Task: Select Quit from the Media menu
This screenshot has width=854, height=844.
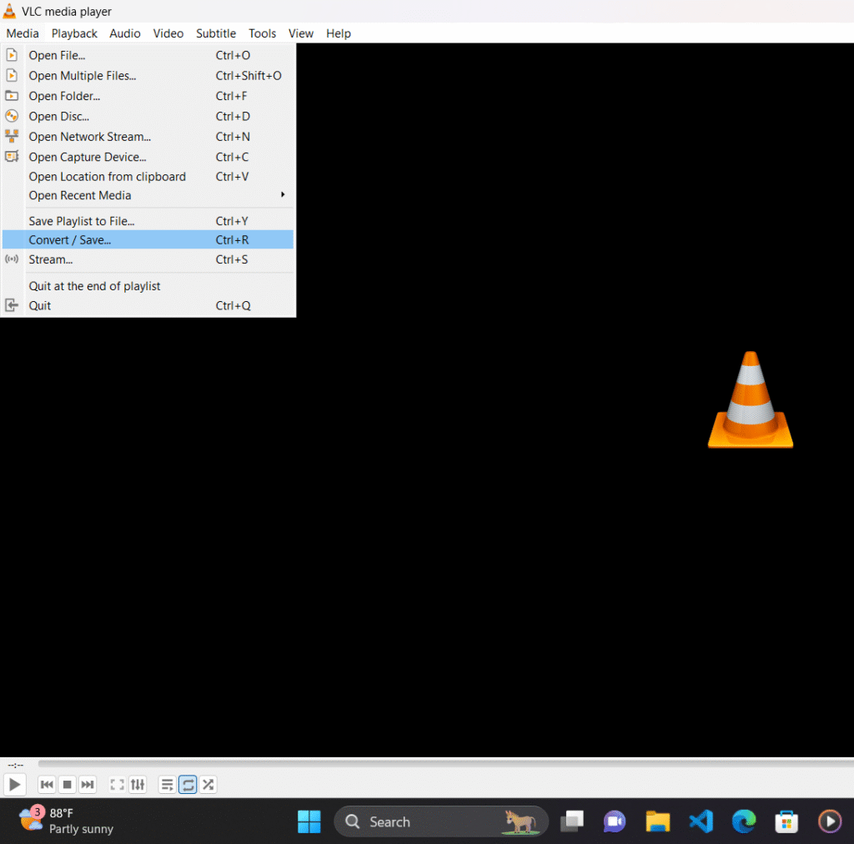Action: pyautogui.click(x=148, y=305)
